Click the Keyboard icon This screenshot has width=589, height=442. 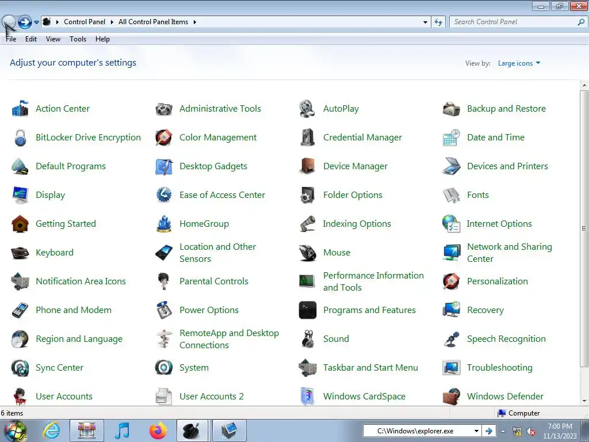coord(20,253)
